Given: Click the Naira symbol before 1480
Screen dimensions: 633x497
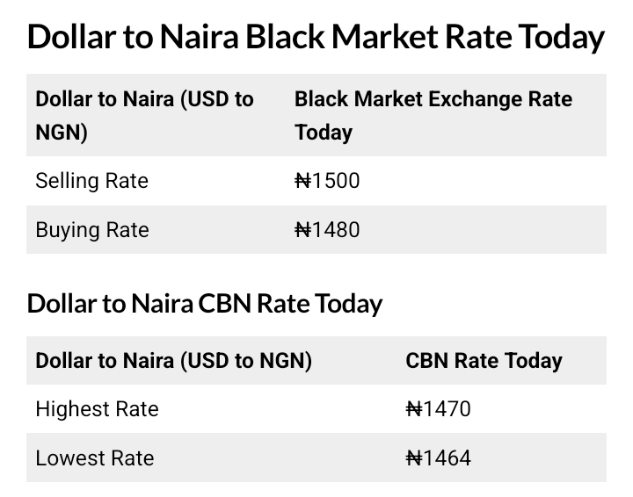Looking at the screenshot, I should [303, 230].
